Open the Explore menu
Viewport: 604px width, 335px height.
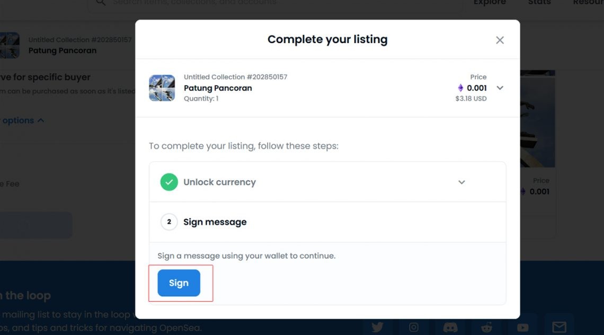pyautogui.click(x=490, y=2)
